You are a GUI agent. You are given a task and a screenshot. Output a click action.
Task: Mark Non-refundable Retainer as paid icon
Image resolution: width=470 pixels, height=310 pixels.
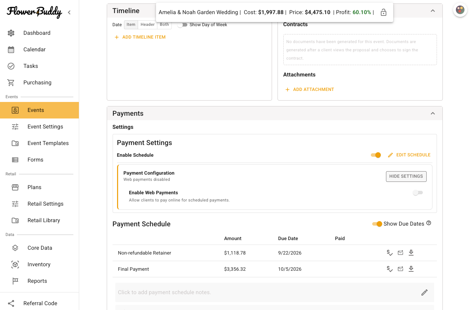point(390,253)
